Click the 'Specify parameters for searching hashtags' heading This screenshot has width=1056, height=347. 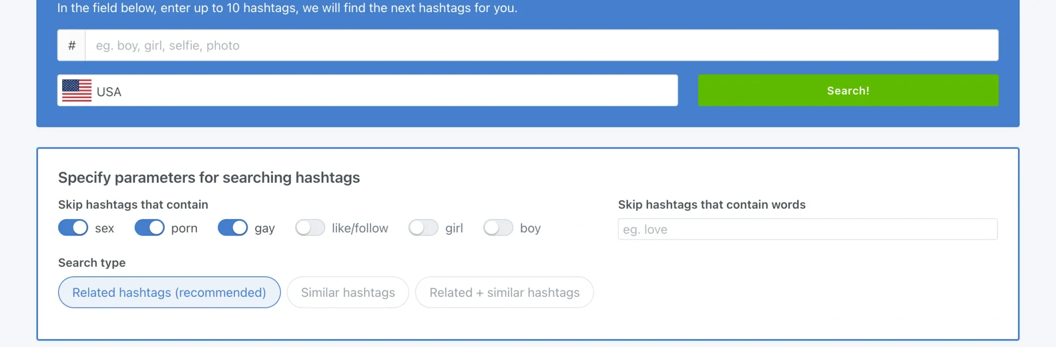[209, 177]
